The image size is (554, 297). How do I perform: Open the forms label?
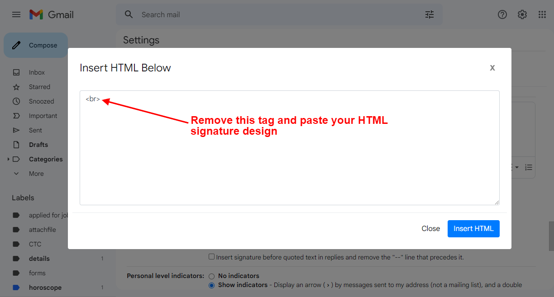(37, 273)
